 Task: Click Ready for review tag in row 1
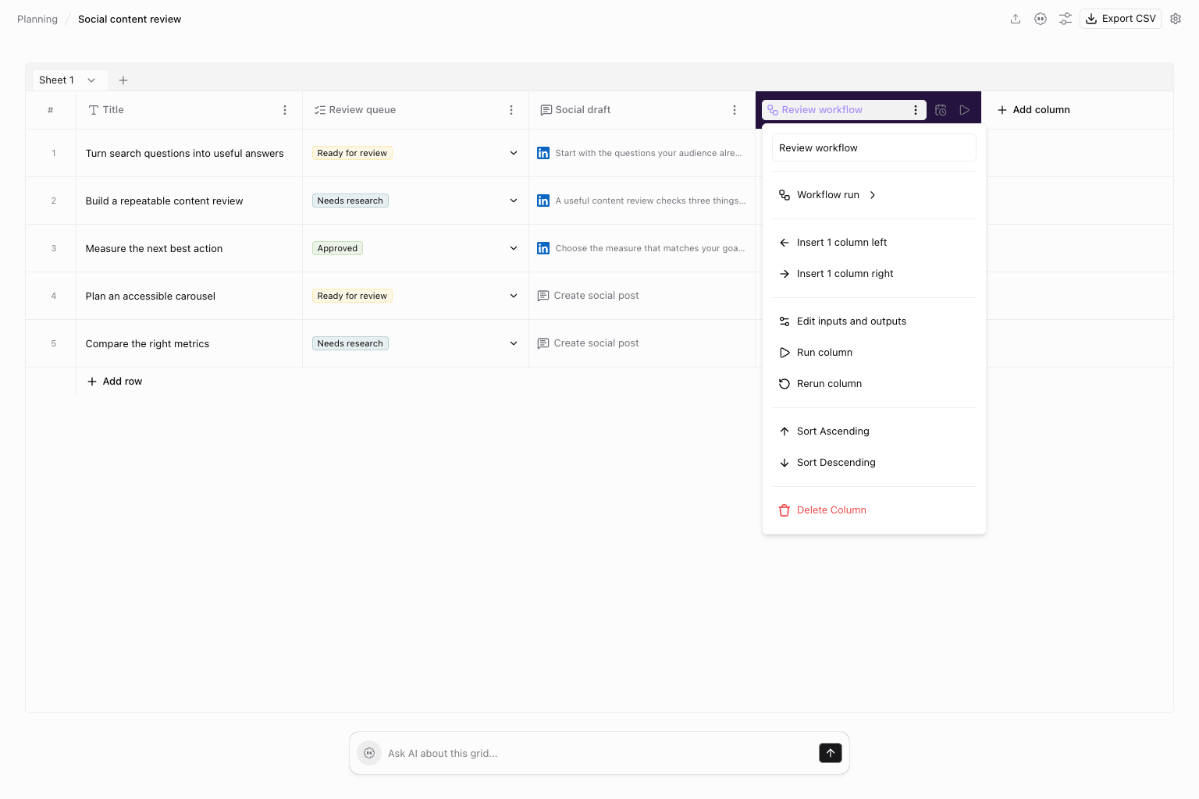[352, 153]
